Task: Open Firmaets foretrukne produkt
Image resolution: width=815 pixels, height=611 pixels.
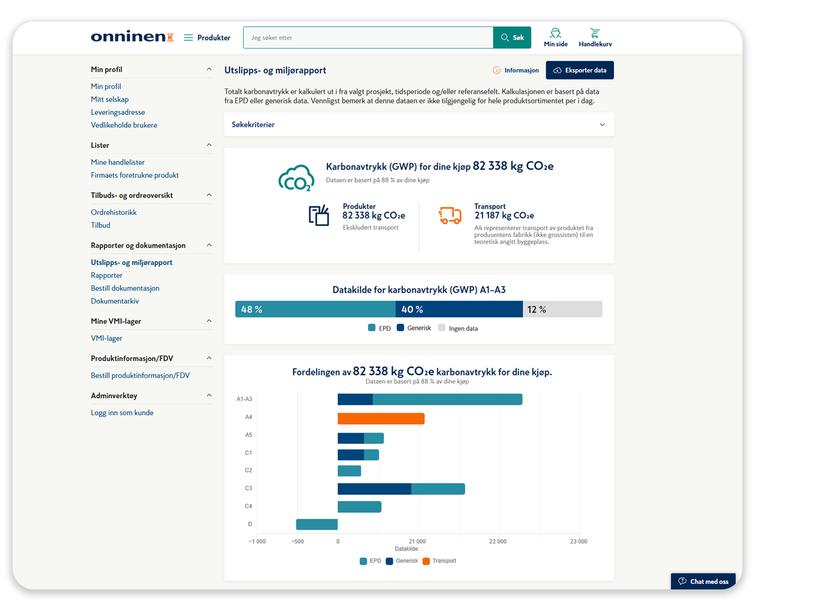Action: click(x=135, y=175)
